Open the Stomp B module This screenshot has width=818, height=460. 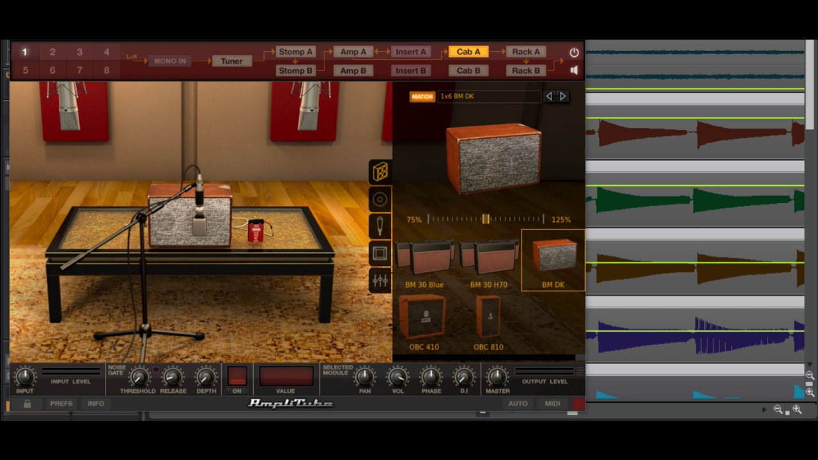[295, 71]
